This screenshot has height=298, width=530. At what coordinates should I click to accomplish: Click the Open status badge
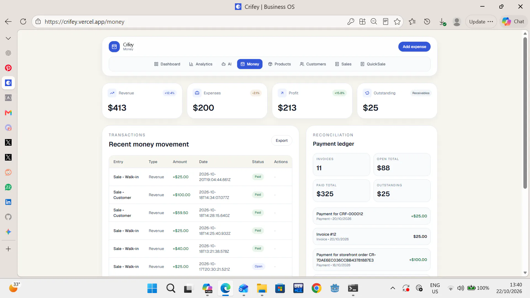[x=258, y=267]
